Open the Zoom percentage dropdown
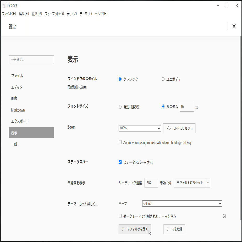242x242 pixels. (139, 128)
